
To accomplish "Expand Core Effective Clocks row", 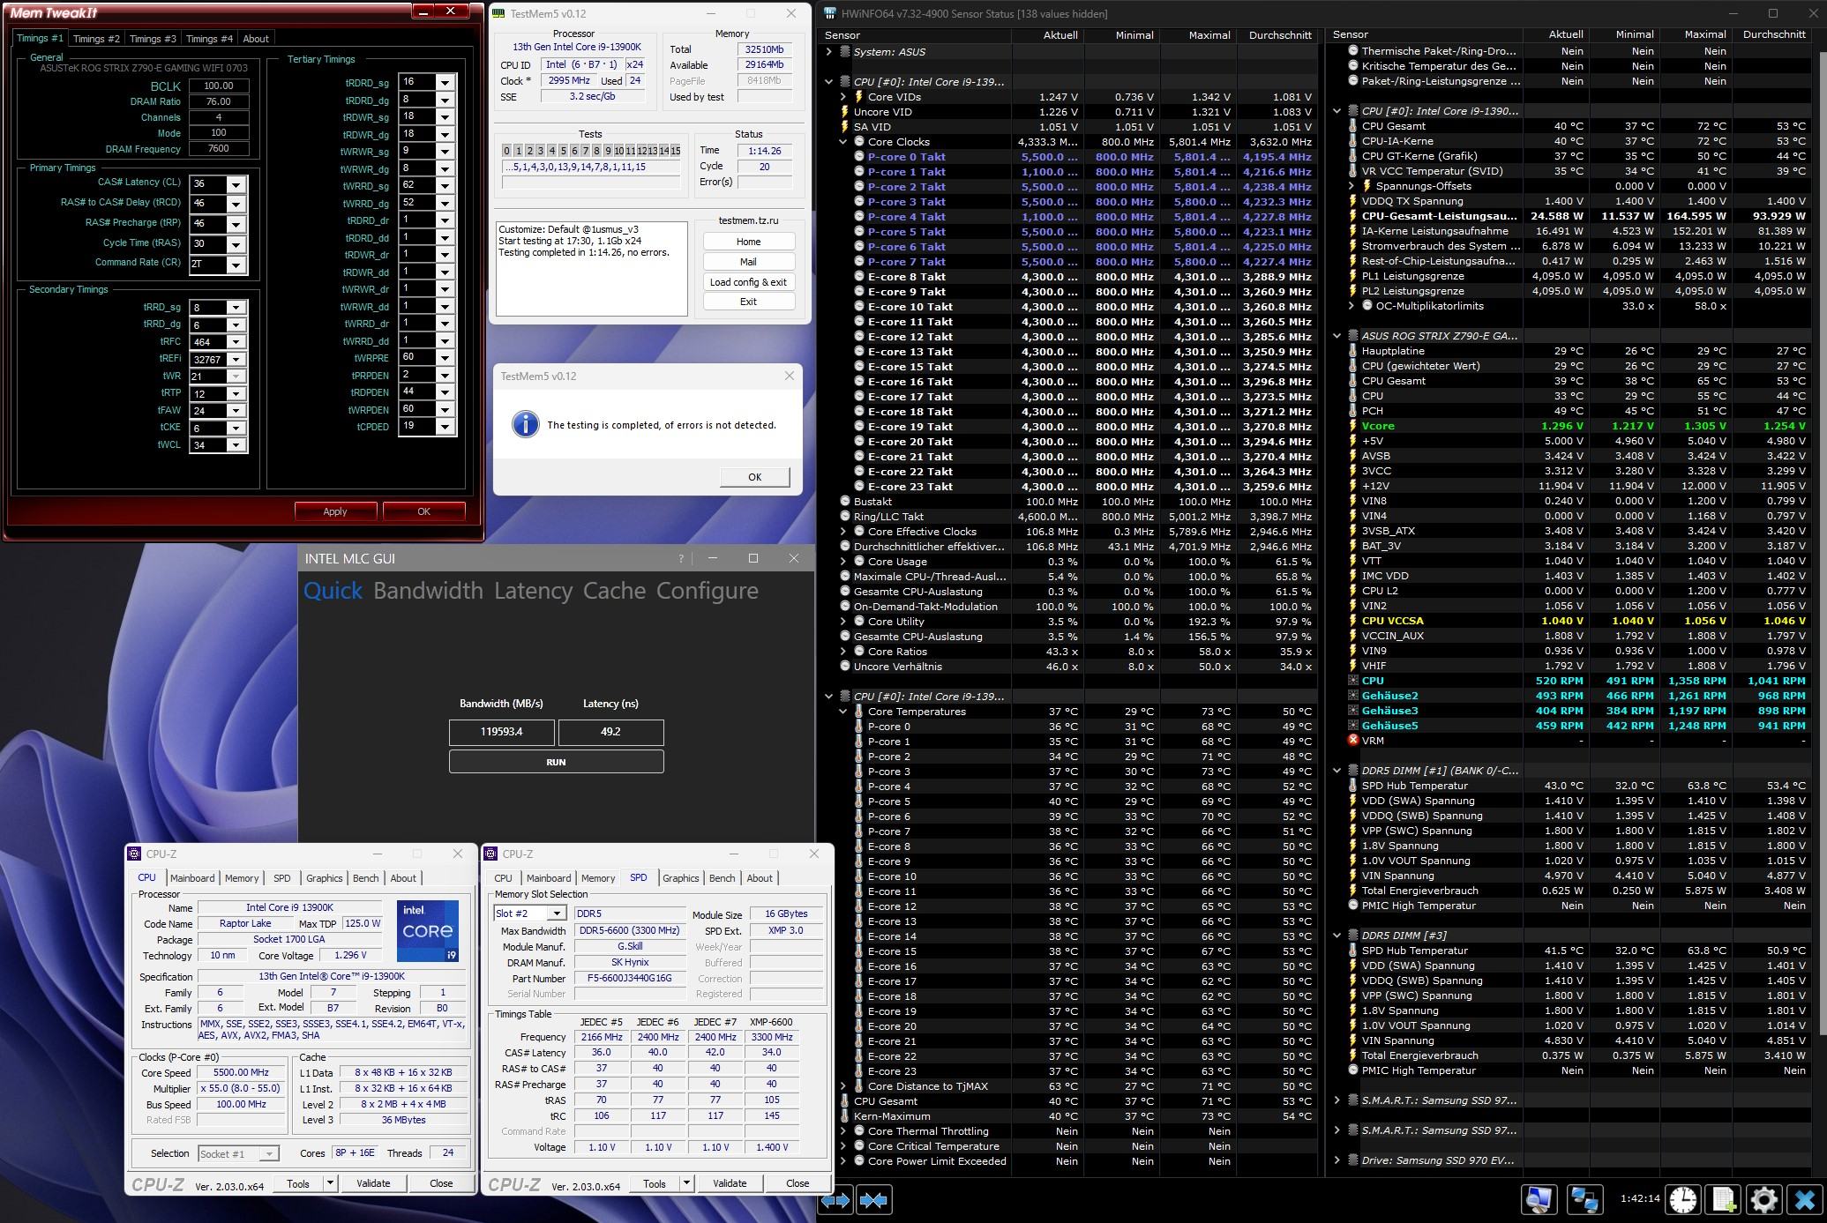I will (x=843, y=532).
